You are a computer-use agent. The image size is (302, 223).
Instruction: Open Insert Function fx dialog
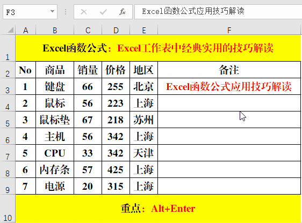coord(123,12)
